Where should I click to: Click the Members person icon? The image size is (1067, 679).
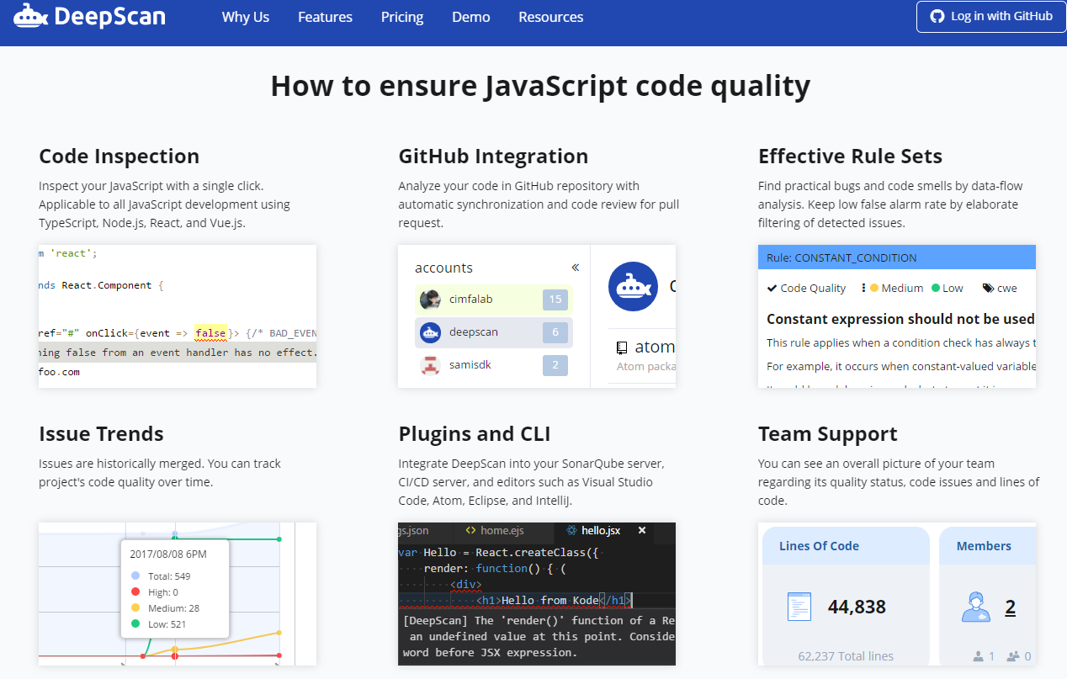976,607
